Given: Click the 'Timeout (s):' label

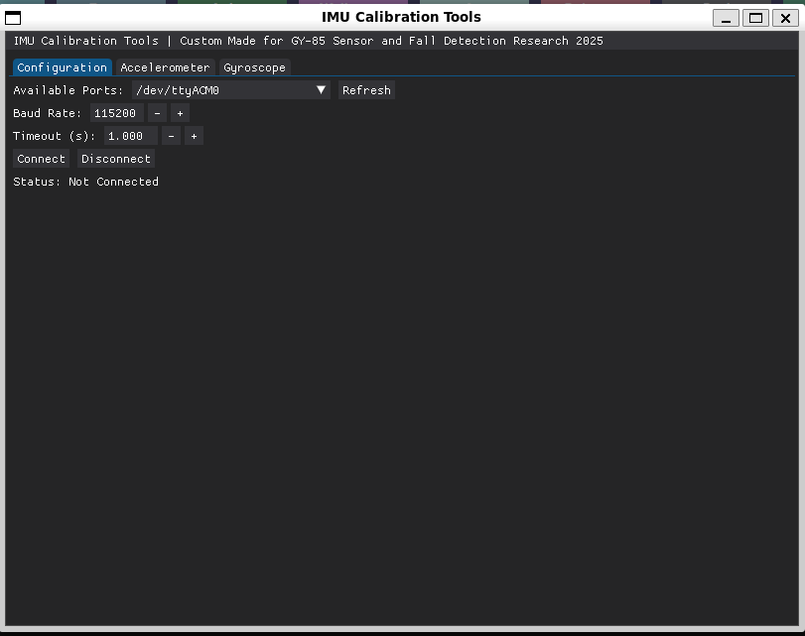Looking at the screenshot, I should click(x=55, y=136).
